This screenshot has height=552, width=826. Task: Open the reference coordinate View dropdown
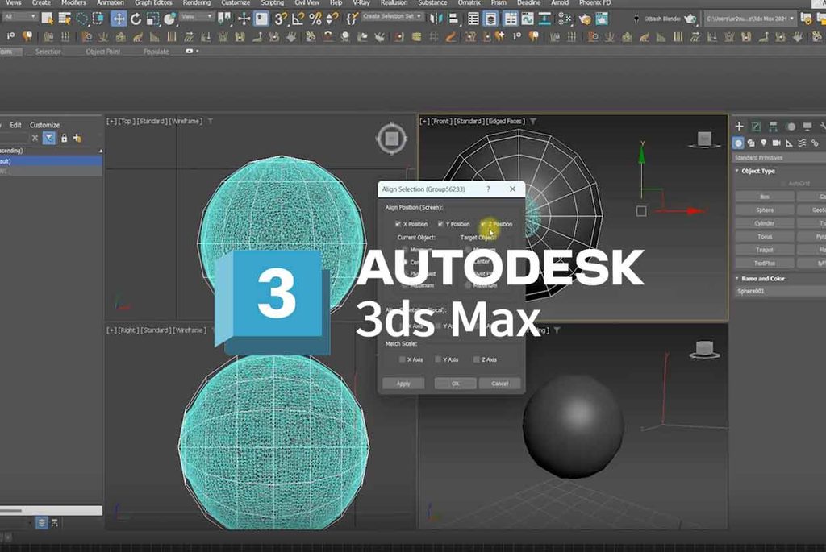(x=197, y=17)
